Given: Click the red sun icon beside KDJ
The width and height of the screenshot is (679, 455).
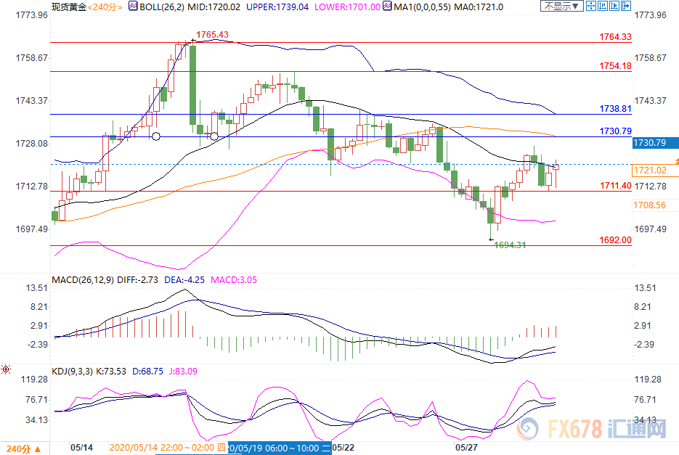Looking at the screenshot, I should pyautogui.click(x=6, y=370).
